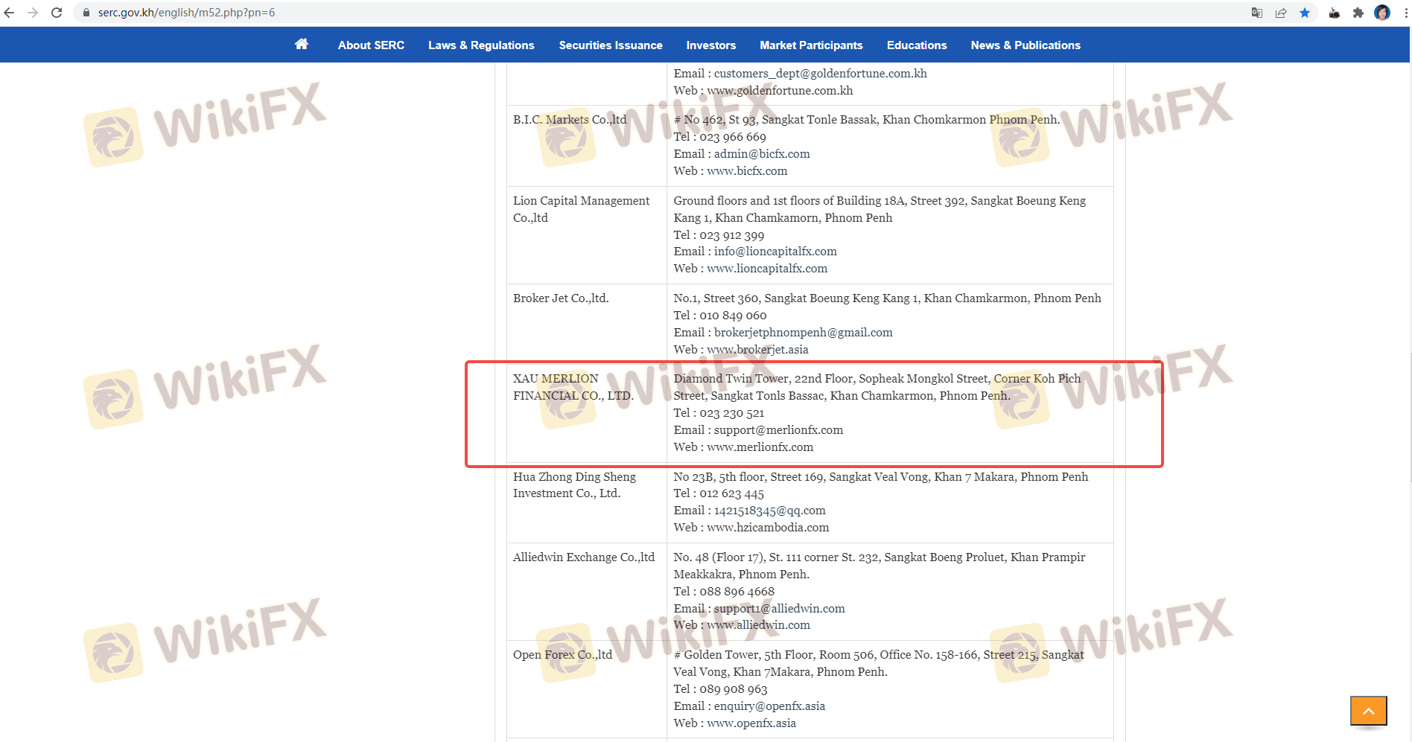Click the info@lioncapitalfx.com email line
This screenshot has width=1412, height=742.
point(755,252)
